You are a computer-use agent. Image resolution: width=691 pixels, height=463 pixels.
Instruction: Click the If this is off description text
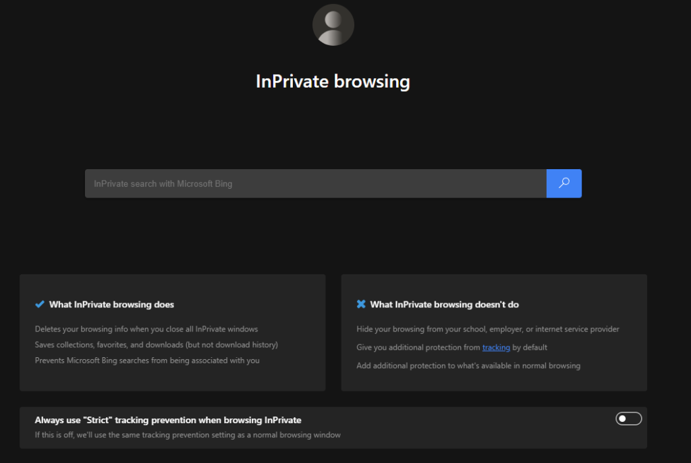click(188, 435)
